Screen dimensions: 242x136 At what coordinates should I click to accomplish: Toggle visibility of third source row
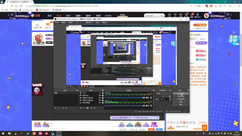pos(100,98)
